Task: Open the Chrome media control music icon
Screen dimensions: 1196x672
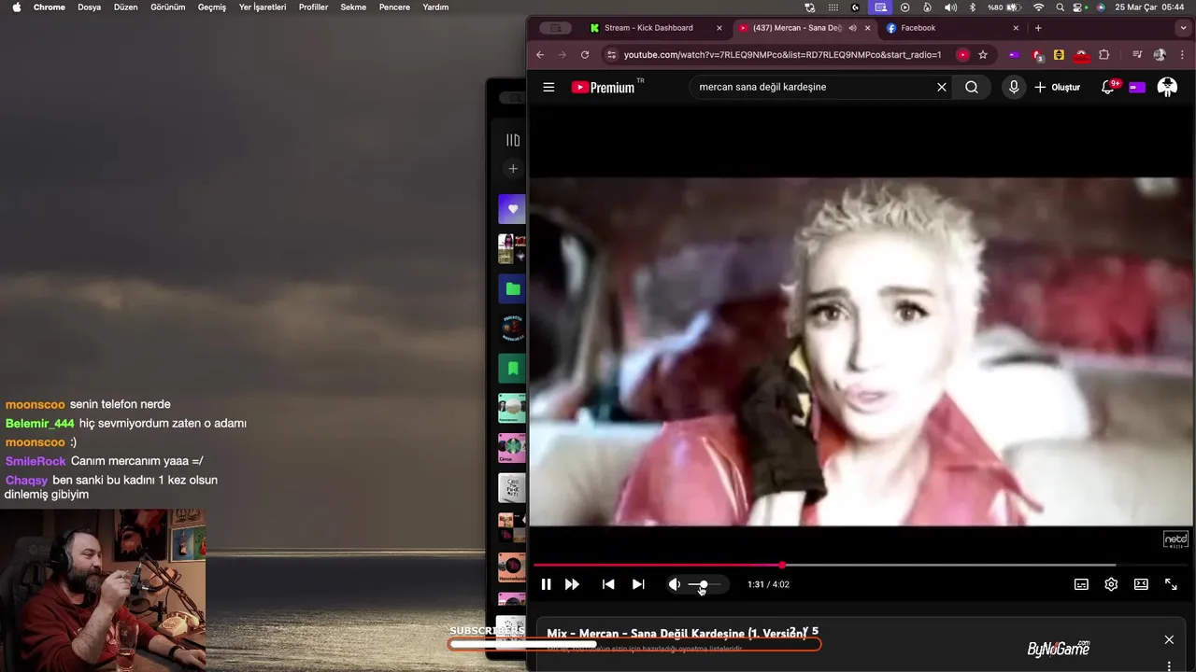Action: (1137, 55)
